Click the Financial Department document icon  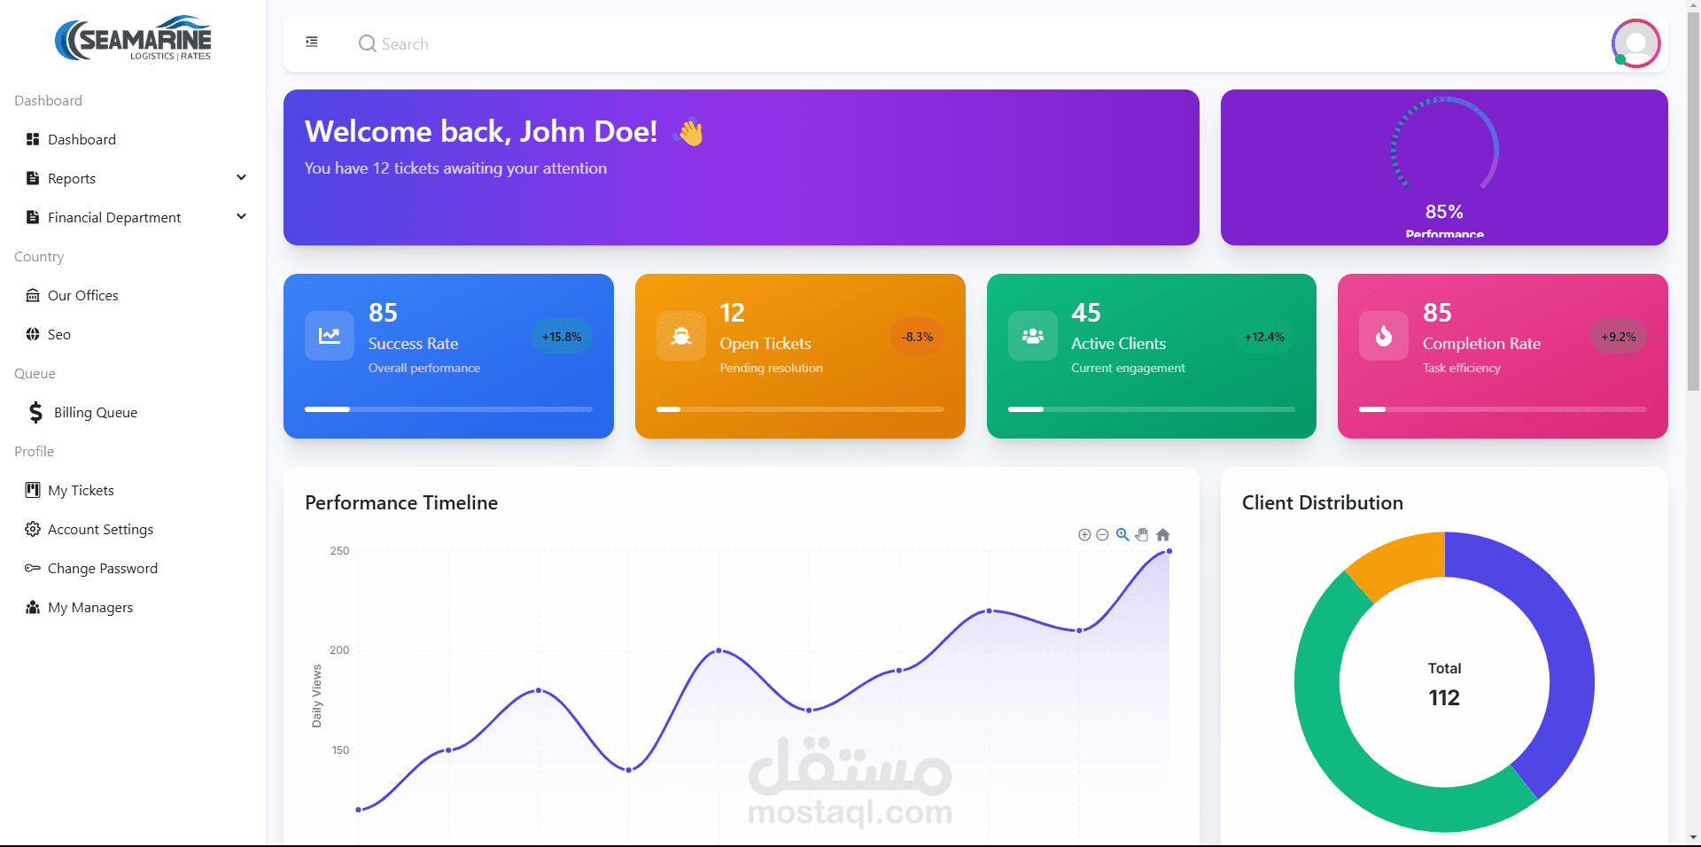click(x=33, y=217)
